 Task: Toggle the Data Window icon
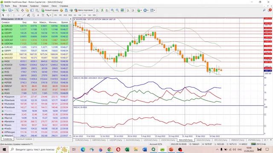(23, 10)
